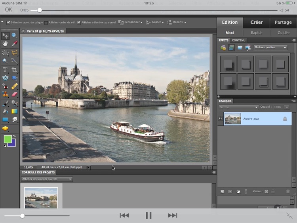Image resolution: width=297 pixels, height=223 pixels.
Task: Click the green foreground color swatch
Action: coord(8,139)
